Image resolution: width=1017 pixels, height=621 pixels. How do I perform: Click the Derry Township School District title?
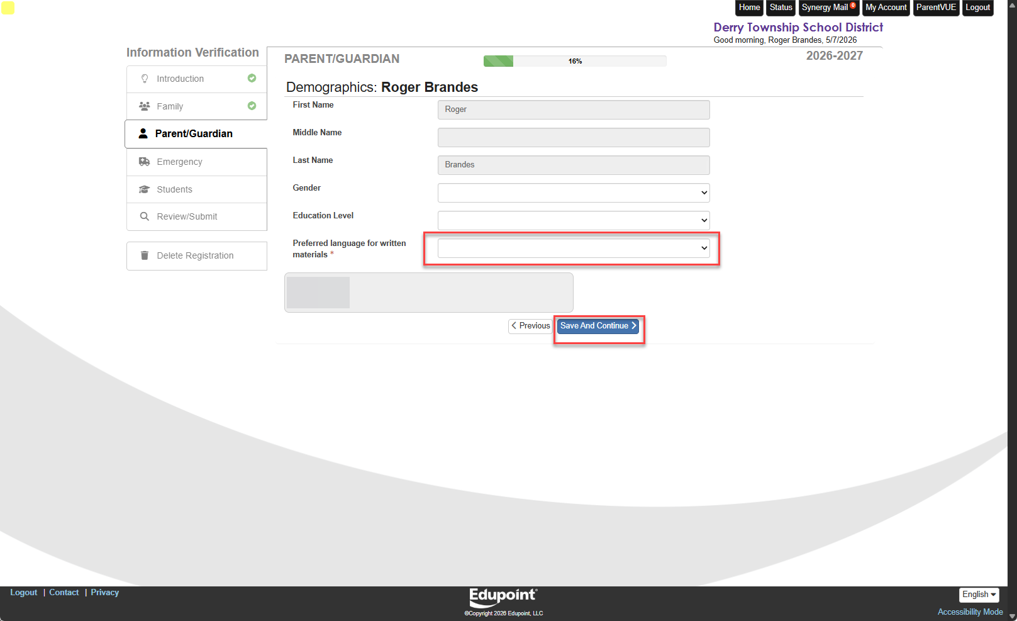(x=798, y=27)
